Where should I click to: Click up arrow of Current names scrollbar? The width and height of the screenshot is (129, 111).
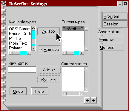(86, 69)
